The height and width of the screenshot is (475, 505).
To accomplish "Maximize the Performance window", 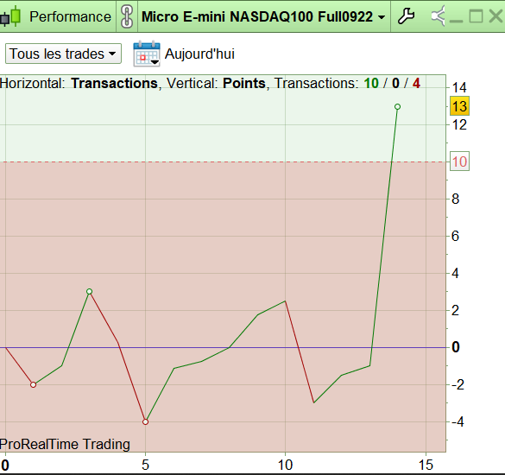I will point(476,16).
